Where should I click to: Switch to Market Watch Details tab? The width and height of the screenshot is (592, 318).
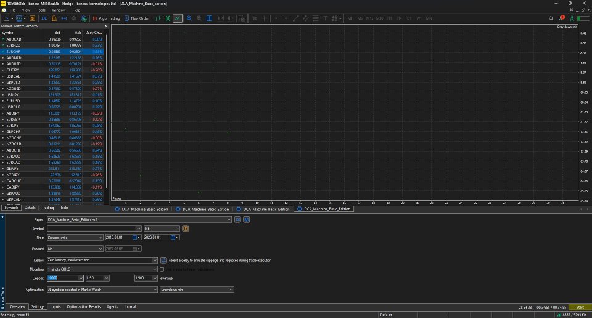click(x=30, y=208)
